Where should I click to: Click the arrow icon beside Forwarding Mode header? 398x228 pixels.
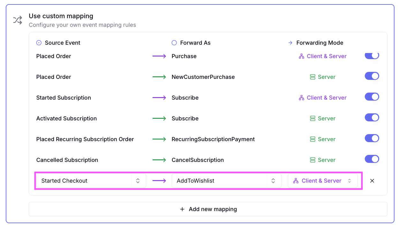point(290,42)
